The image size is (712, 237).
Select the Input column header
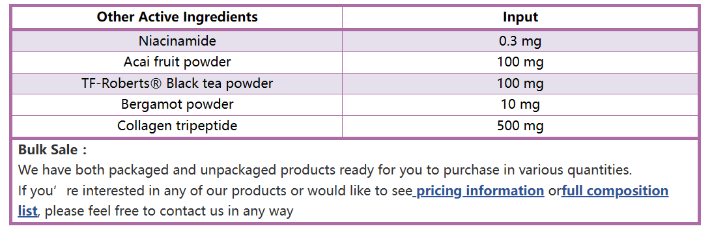coord(520,18)
